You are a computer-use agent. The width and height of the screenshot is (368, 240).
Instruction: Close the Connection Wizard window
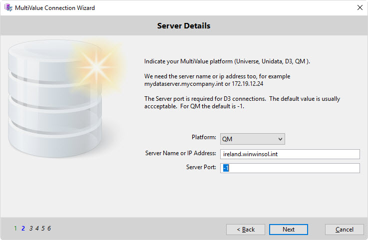[x=360, y=7]
